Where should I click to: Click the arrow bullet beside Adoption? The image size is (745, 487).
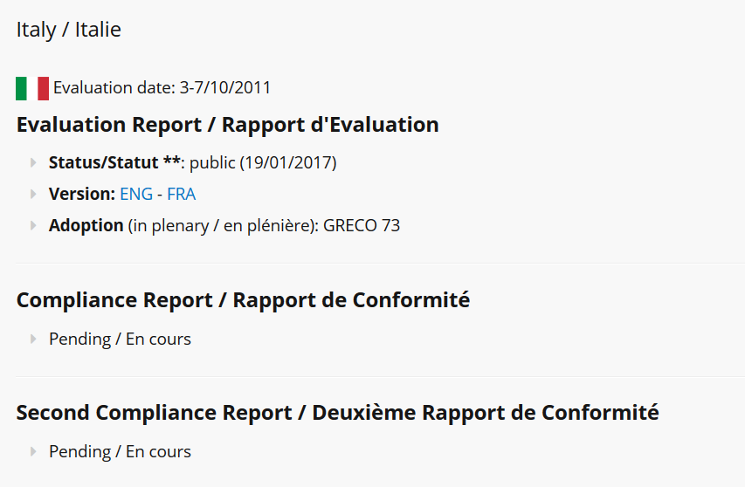pos(33,225)
